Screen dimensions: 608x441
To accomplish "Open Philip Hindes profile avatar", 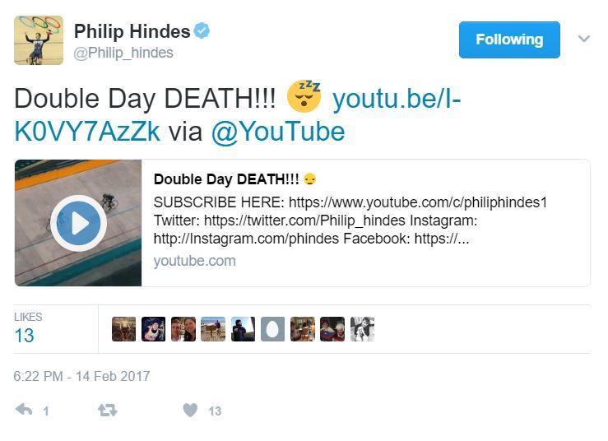I will [39, 40].
